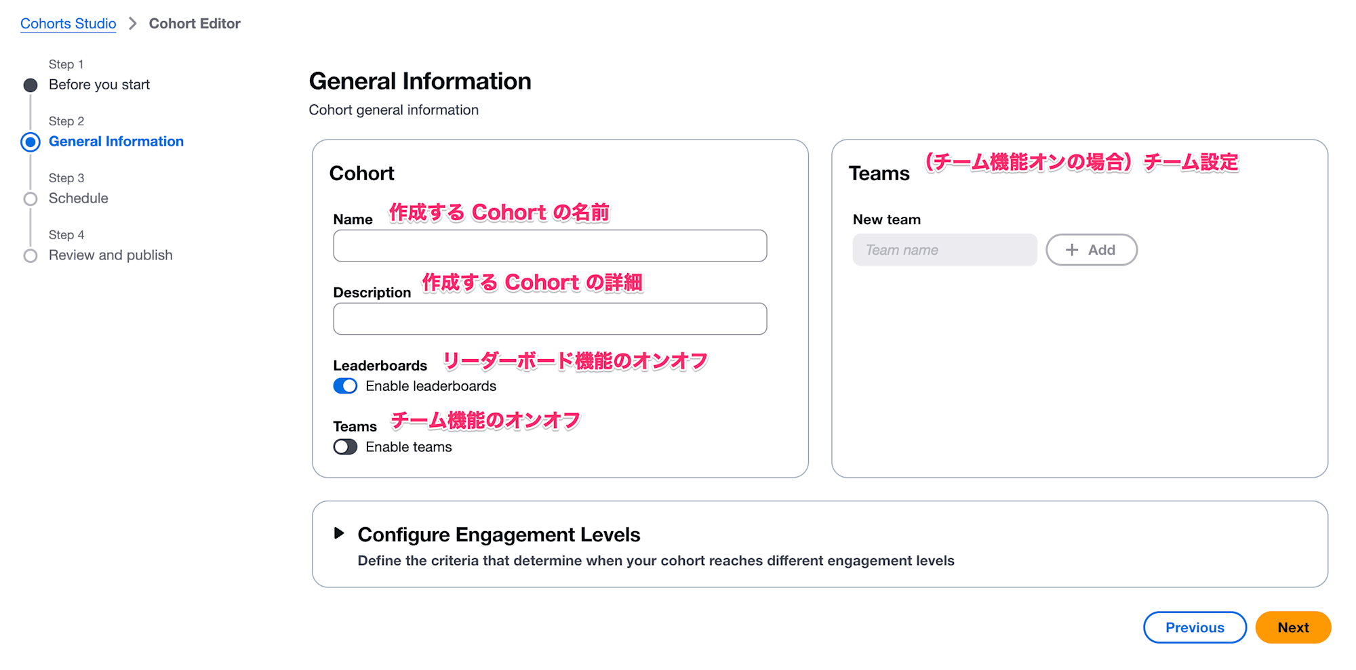Expand Configure Engagement Levels section

click(x=339, y=534)
